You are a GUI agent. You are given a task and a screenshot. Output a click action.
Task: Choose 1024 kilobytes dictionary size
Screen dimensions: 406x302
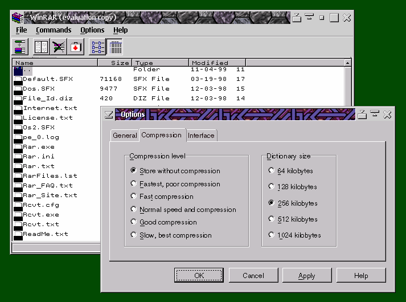coord(294,235)
